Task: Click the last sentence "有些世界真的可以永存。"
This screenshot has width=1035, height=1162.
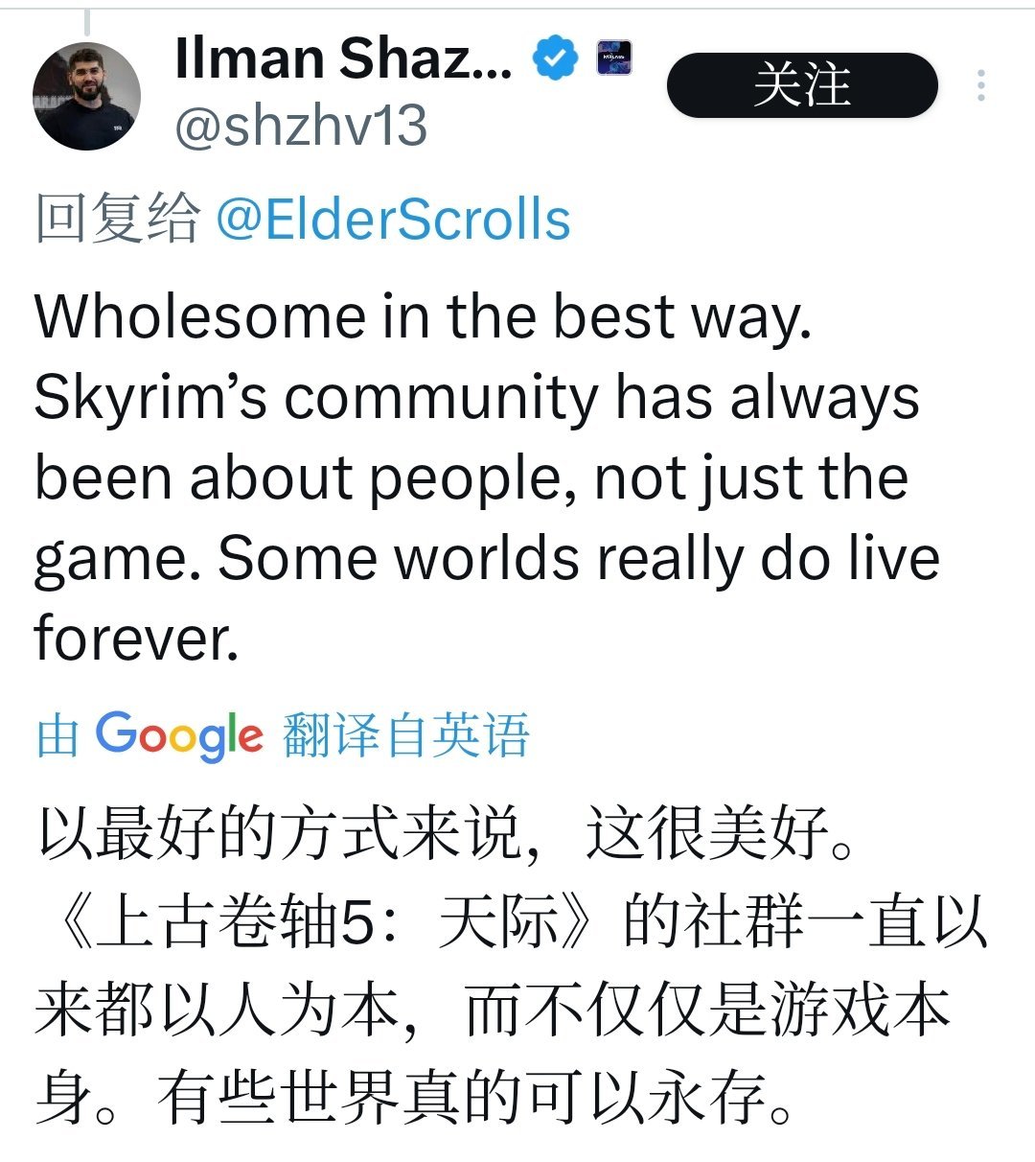Action: click(477, 1099)
